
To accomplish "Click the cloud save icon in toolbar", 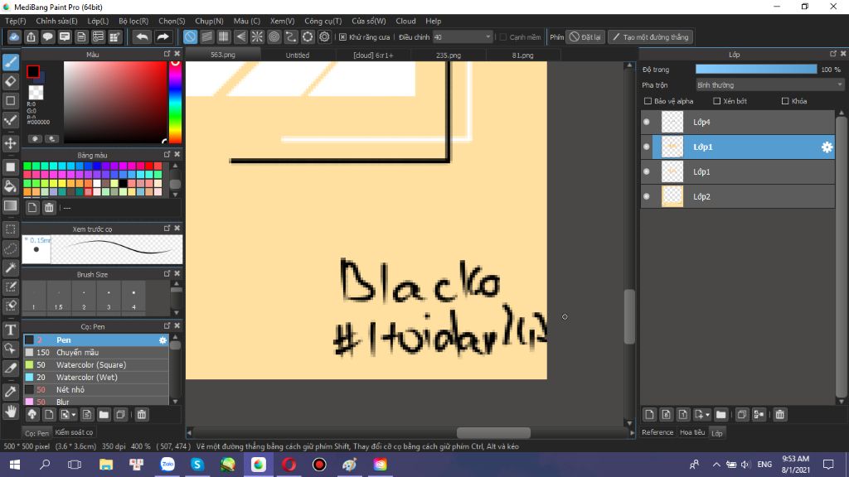I will (x=14, y=36).
